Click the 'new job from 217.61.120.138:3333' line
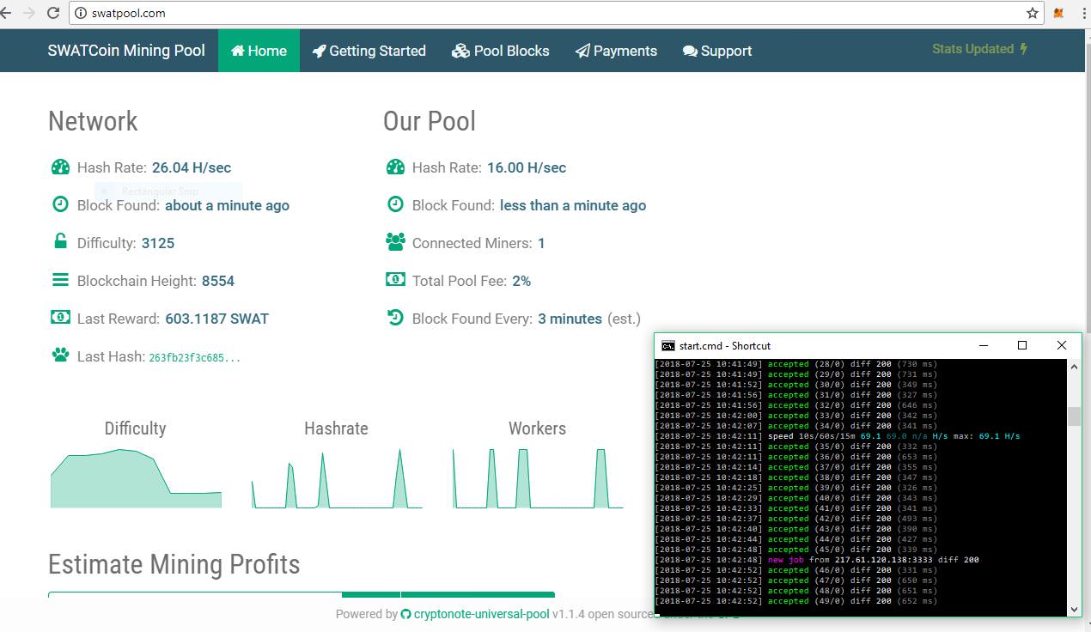1091x632 pixels. (817, 560)
